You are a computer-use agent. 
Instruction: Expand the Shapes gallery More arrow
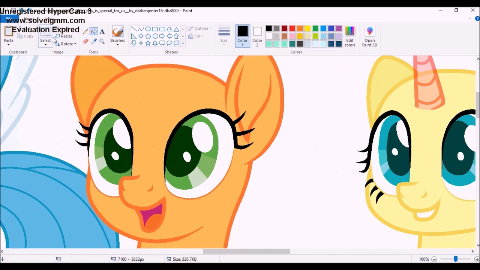pyautogui.click(x=183, y=43)
